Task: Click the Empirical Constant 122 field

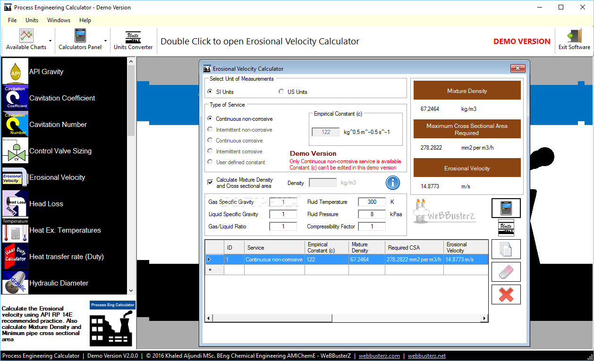Action: click(326, 132)
